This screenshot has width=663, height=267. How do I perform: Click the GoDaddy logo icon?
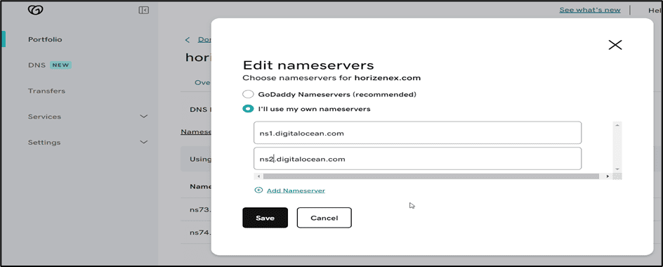36,10
